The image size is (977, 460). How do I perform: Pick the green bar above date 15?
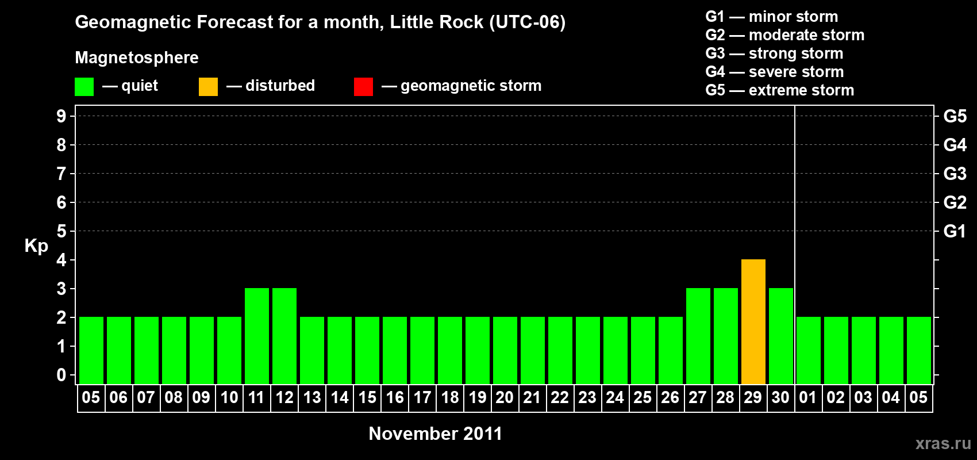(367, 351)
